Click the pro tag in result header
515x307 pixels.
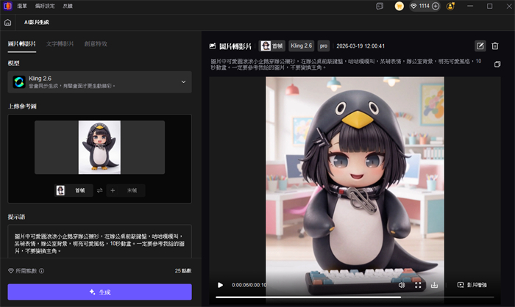[324, 46]
